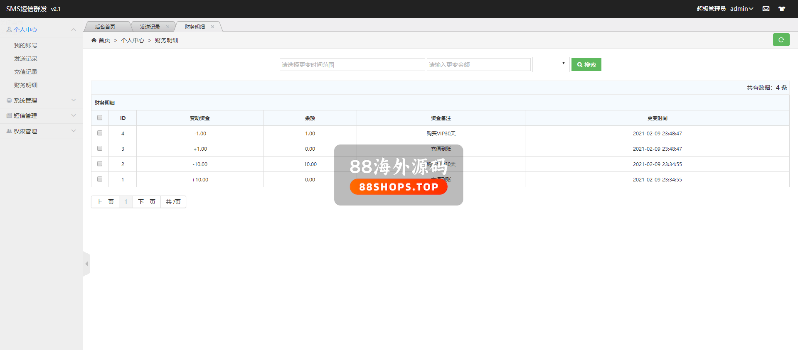Image resolution: width=798 pixels, height=350 pixels.
Task: Check the checkbox for row ID 4
Action: [x=100, y=133]
